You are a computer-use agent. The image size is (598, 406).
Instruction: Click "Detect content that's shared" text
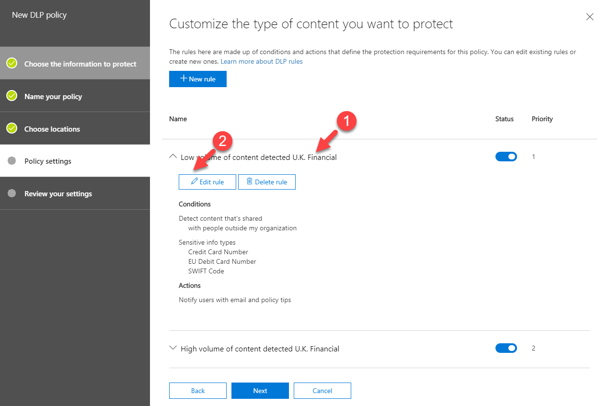[x=220, y=218]
